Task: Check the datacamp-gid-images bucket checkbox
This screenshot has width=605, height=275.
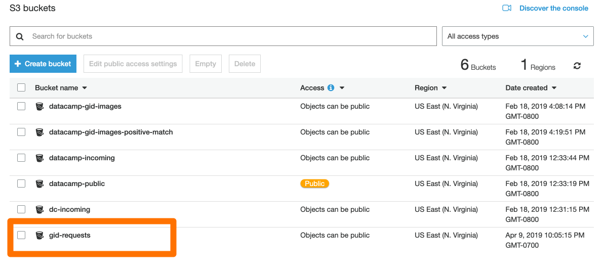Action: pos(21,106)
